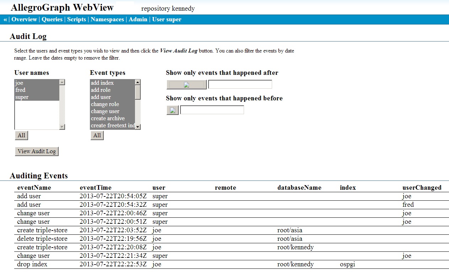Open the Overview page
Screen dimensions: 449x272
pyautogui.click(x=24, y=20)
